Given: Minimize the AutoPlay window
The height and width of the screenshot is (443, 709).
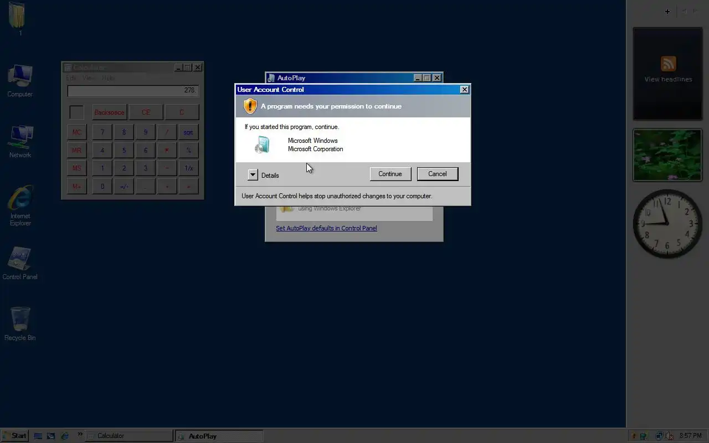Looking at the screenshot, I should point(418,78).
